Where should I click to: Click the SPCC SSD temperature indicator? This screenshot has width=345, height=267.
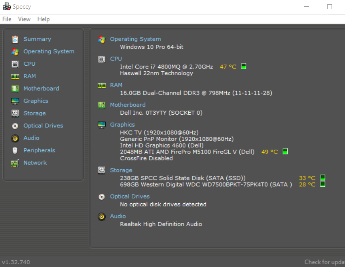322,178
